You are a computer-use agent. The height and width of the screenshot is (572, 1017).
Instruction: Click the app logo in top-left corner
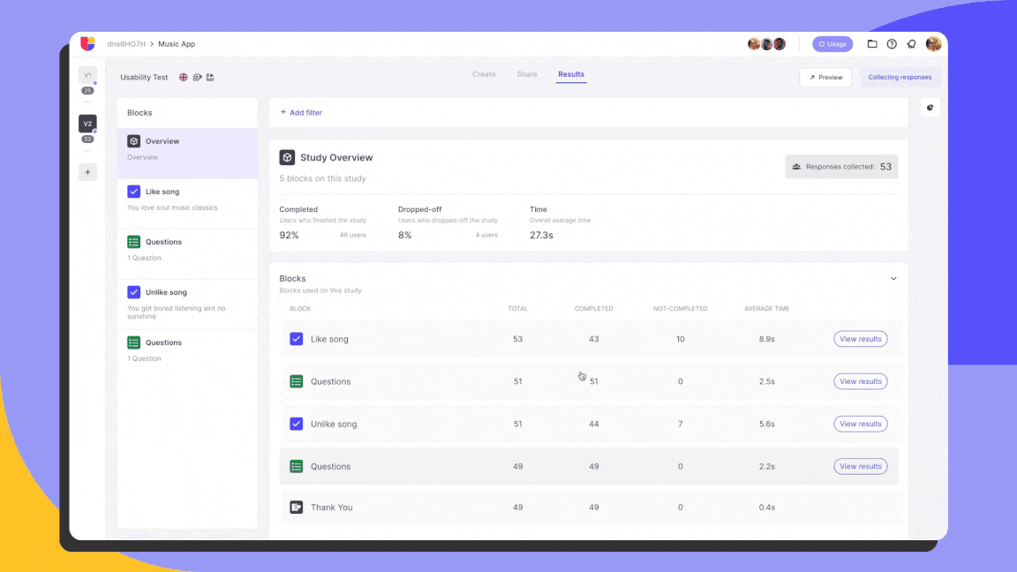point(87,43)
